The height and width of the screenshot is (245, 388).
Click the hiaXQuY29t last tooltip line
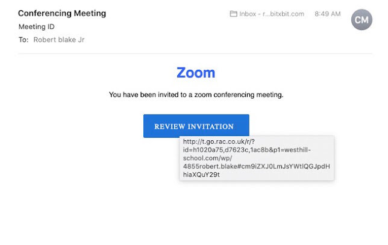[x=201, y=175]
